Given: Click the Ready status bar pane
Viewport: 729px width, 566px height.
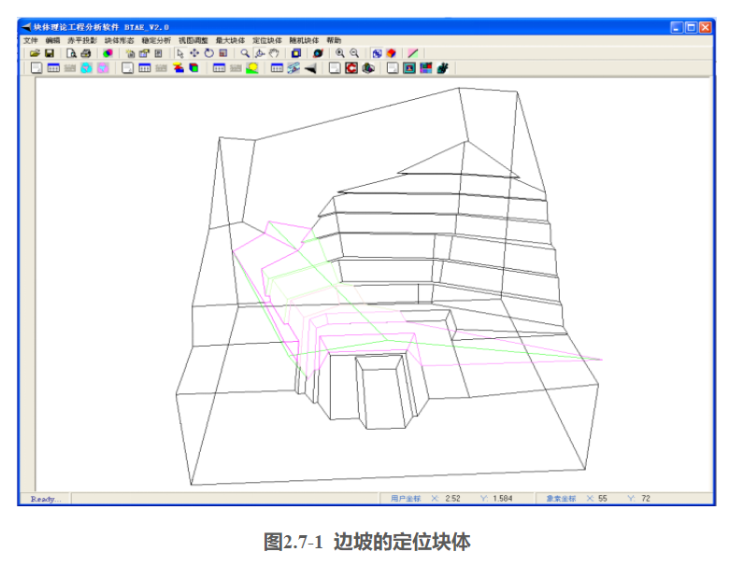Looking at the screenshot, I should (46, 499).
